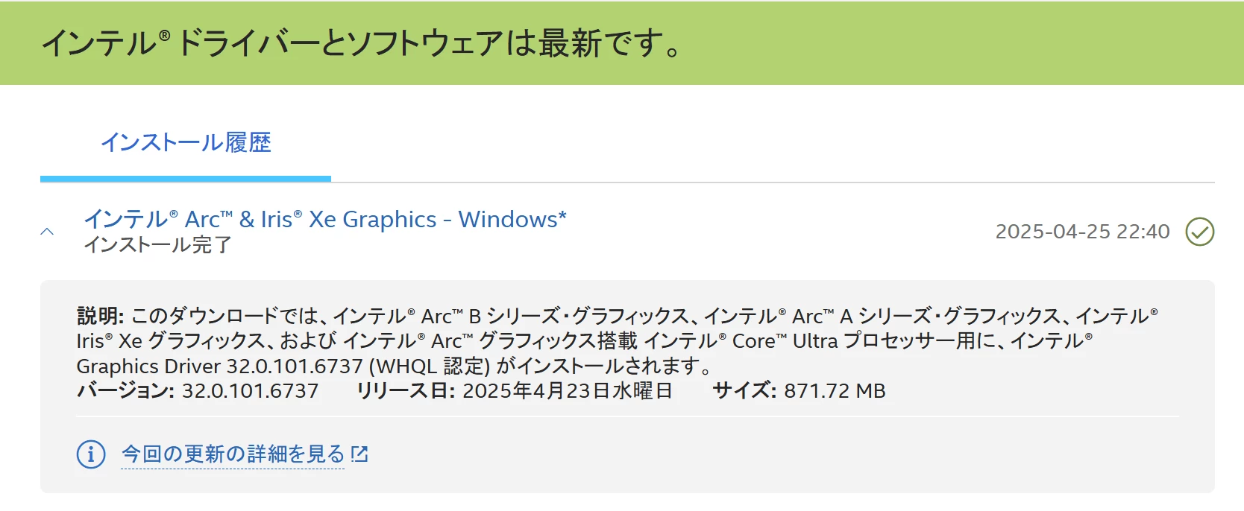Click the external link arrow icon
The width and height of the screenshot is (1244, 511).
[x=360, y=454]
